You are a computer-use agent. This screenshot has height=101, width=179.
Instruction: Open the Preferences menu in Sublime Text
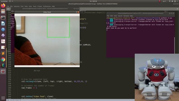[x=47, y=6]
